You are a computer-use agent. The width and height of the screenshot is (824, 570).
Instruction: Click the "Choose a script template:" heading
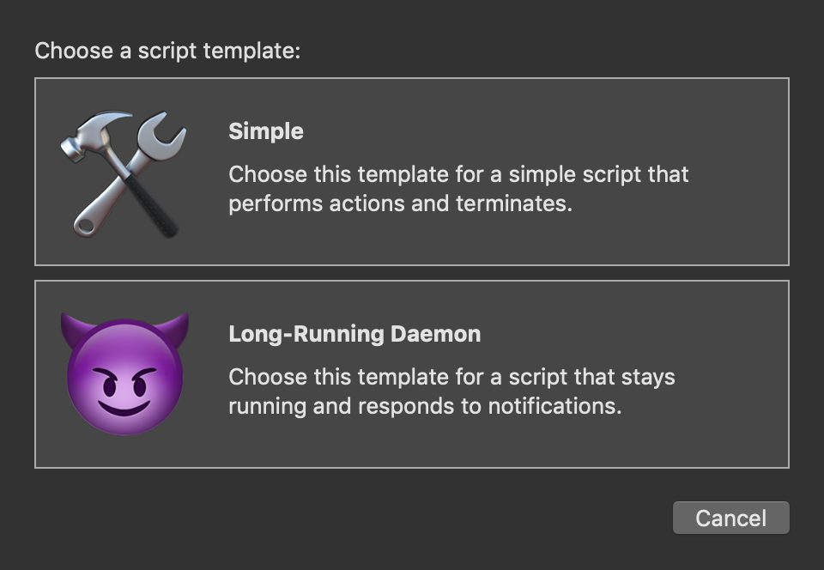167,51
